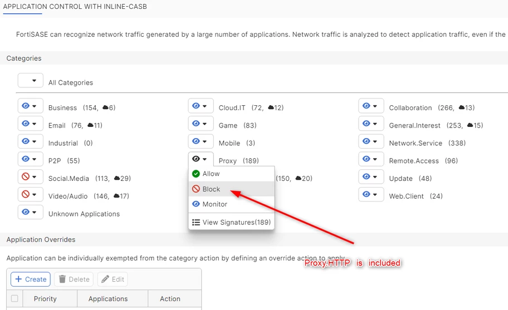Click the Social.Media block icon
Image resolution: width=508 pixels, height=310 pixels.
click(x=26, y=176)
